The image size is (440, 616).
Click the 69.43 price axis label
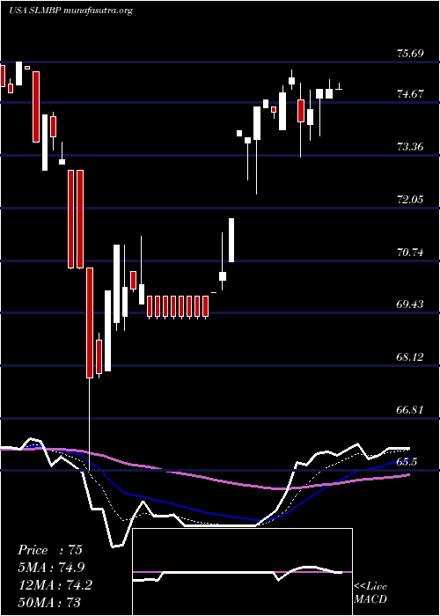tap(410, 304)
